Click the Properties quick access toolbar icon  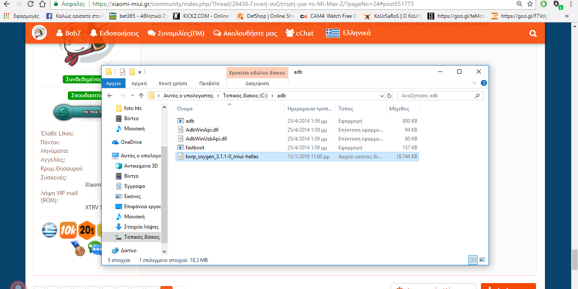(122, 72)
